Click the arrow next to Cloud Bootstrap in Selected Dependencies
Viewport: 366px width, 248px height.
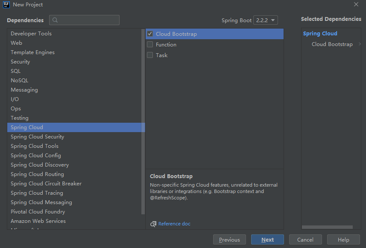(x=360, y=44)
